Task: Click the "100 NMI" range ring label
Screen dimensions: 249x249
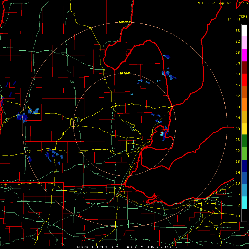Action: (124, 22)
